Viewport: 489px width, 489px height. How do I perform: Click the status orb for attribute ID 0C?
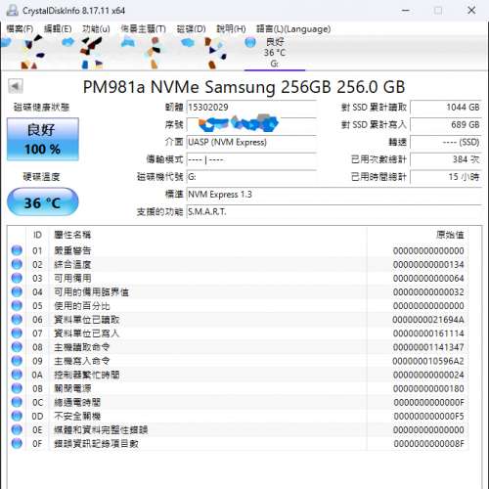coord(17,402)
